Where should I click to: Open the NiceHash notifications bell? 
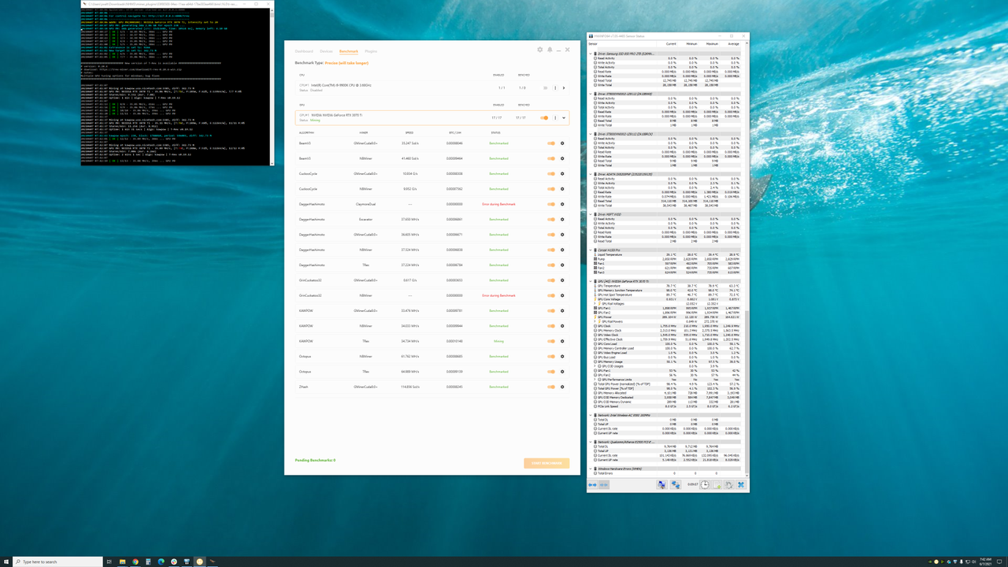coord(550,50)
